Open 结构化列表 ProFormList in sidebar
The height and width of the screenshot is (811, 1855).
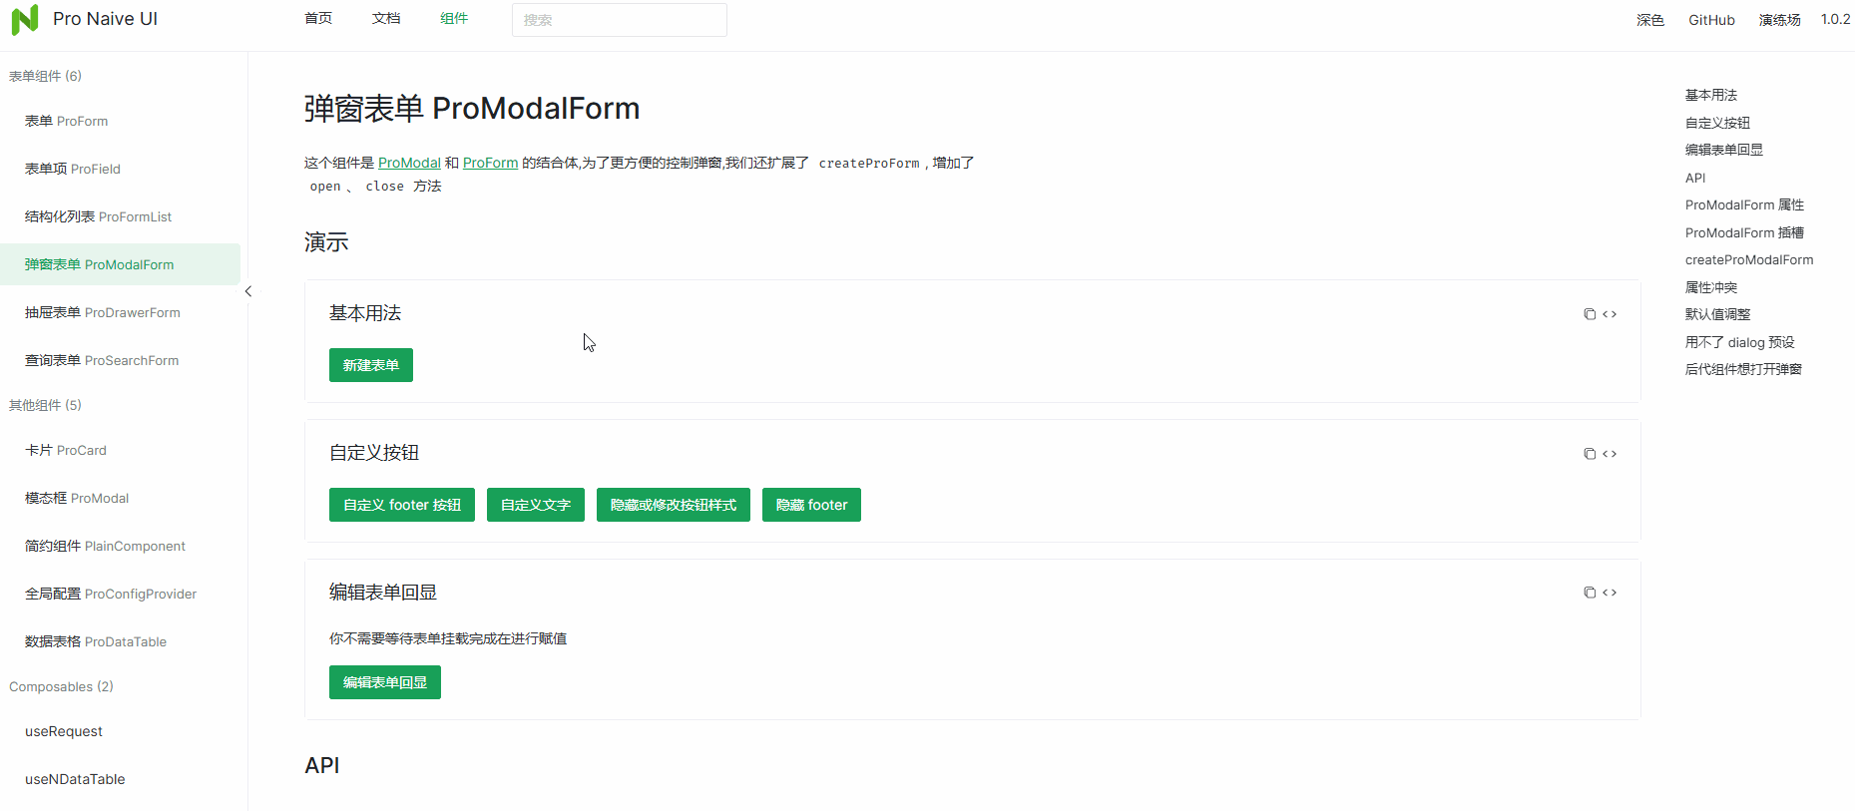click(x=120, y=216)
